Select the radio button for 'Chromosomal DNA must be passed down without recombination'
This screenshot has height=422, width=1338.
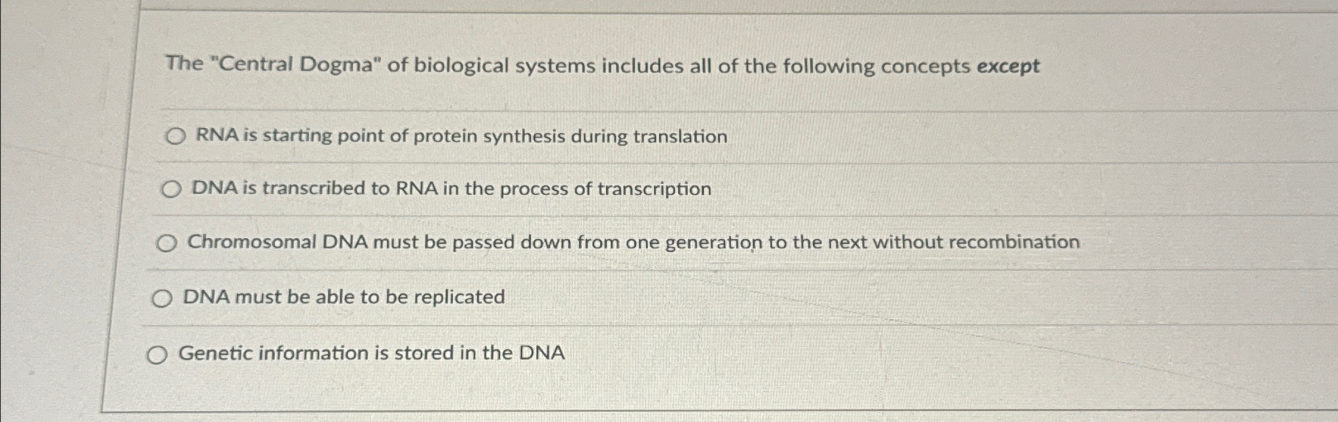pos(167,242)
